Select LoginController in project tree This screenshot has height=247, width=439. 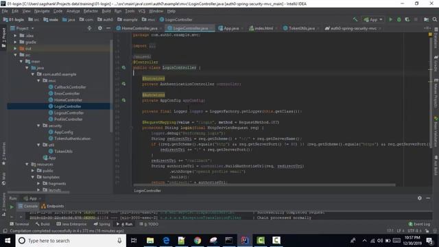click(65, 106)
